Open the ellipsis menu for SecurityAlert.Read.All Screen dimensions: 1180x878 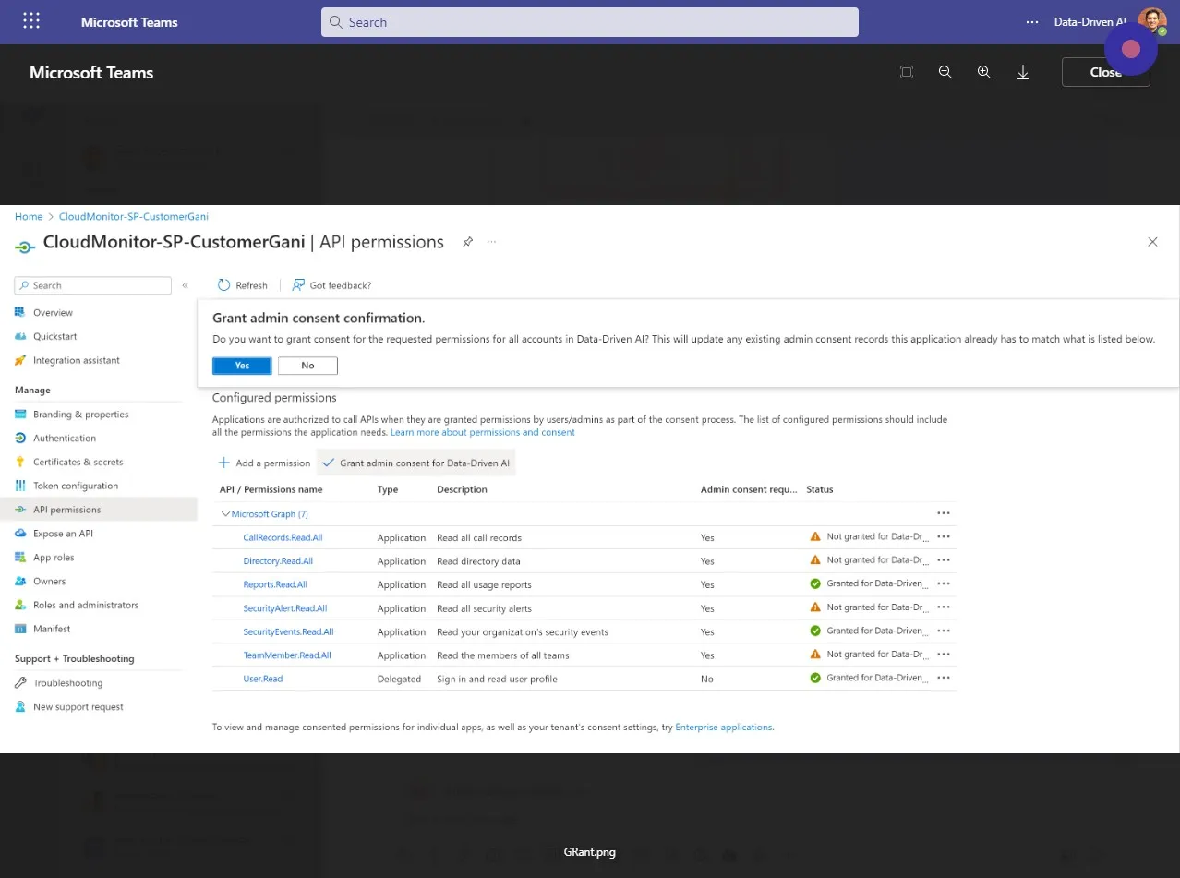pos(943,607)
